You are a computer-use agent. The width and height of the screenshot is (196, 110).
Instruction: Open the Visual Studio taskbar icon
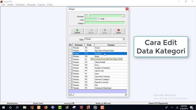coord(32,107)
